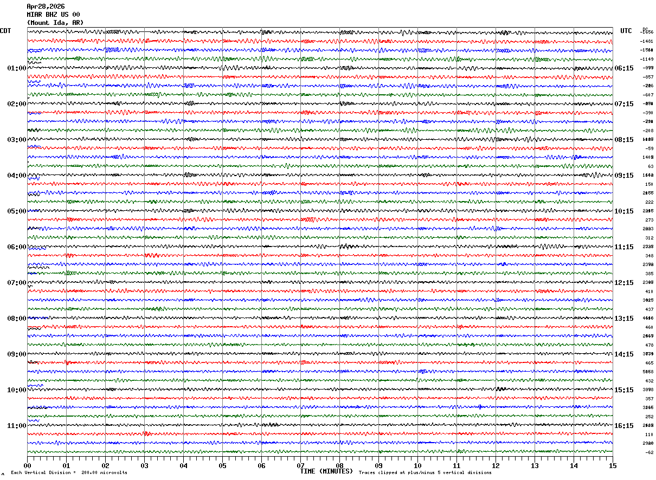656x480 pixels.
Task: Click minute tick label 04 on the time axis
Action: click(183, 465)
